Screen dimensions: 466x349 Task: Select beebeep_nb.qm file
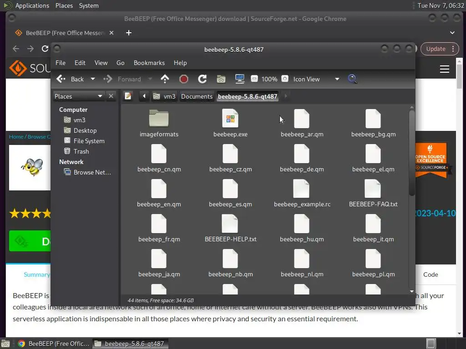point(230,263)
